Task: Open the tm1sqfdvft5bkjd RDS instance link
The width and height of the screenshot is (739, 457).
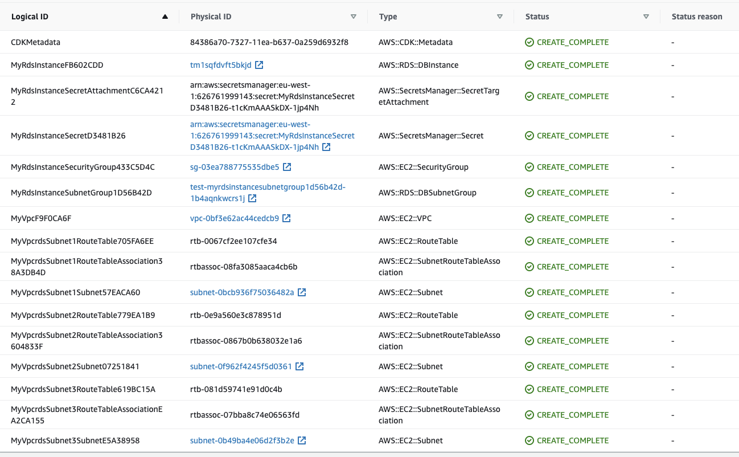Action: [222, 64]
